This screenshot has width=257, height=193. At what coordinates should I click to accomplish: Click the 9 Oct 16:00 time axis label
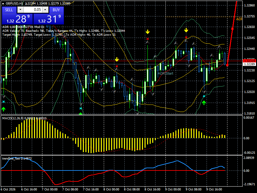[x=214, y=189]
